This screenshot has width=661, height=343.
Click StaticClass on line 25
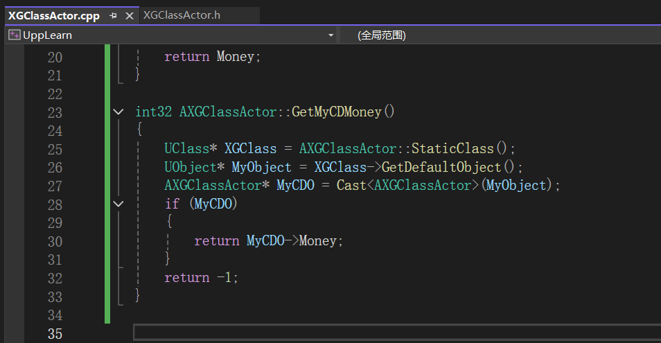tap(452, 149)
